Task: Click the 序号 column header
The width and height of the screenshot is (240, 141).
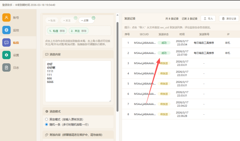Action: click(127, 34)
